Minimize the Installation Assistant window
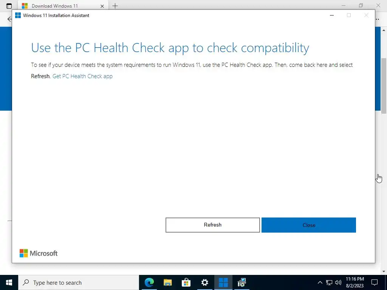The width and height of the screenshot is (387, 290). 332,15
